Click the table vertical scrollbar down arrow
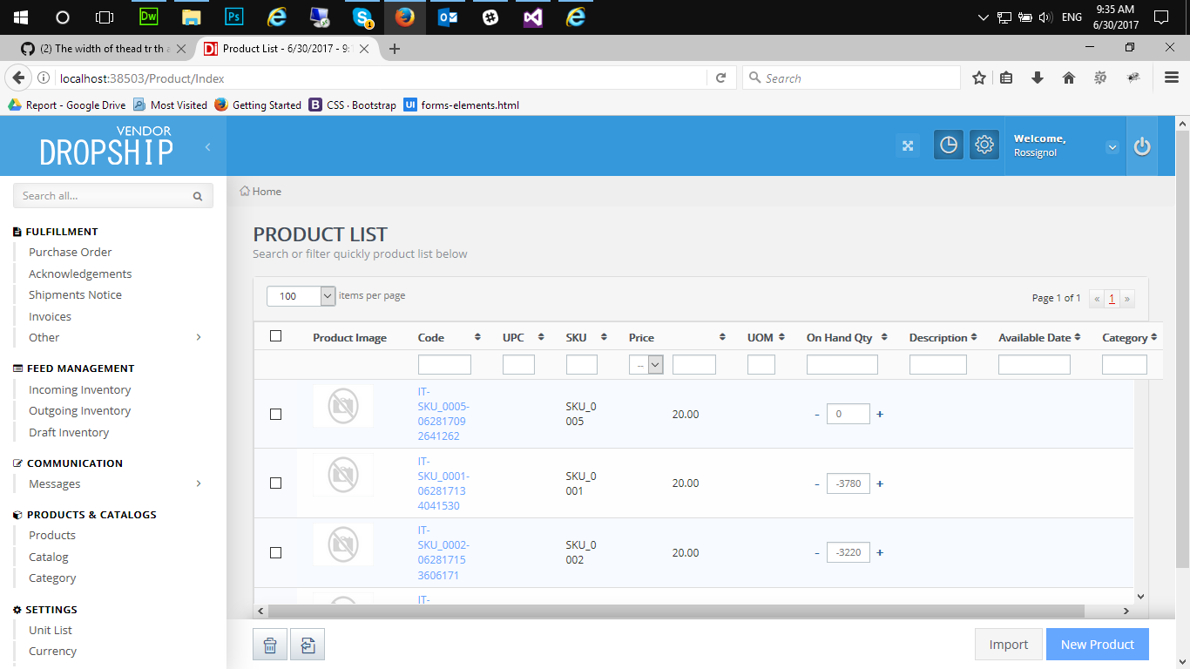Screen dimensions: 1190x669 pyautogui.click(x=1141, y=597)
